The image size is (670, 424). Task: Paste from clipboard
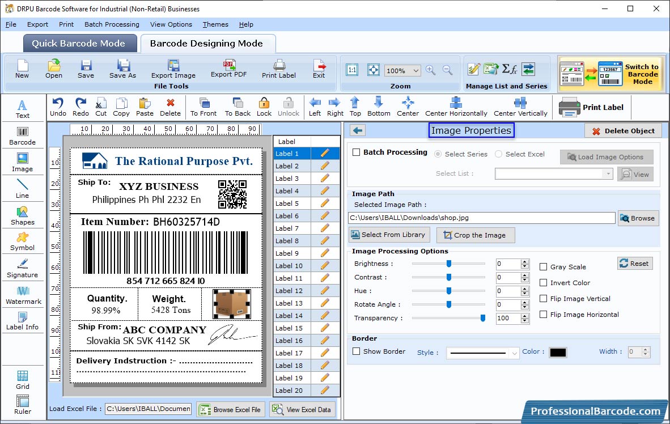tap(145, 107)
